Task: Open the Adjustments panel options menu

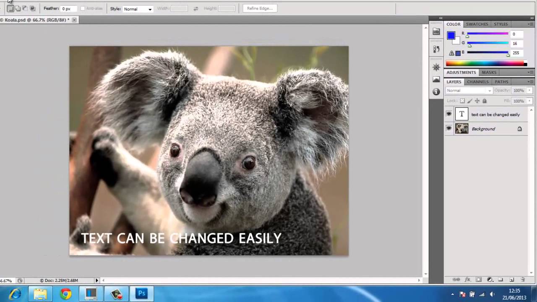Action: click(x=530, y=73)
